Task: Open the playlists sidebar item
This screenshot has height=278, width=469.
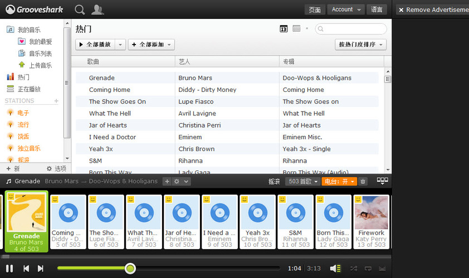Action: point(35,53)
